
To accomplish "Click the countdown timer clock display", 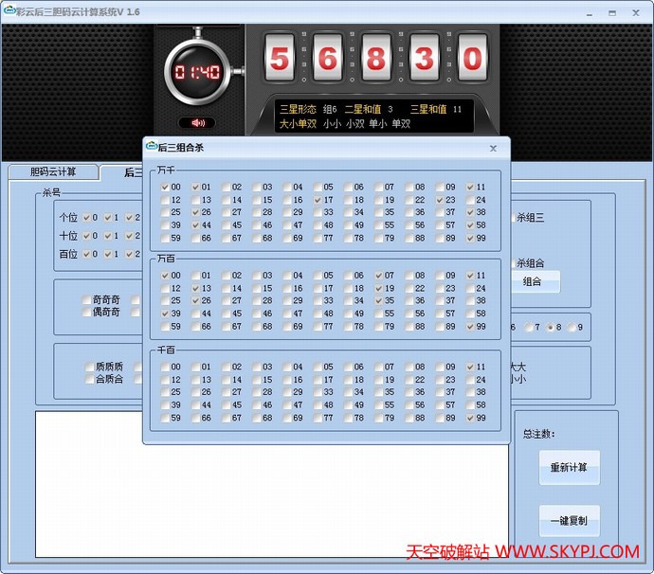I will [x=197, y=73].
